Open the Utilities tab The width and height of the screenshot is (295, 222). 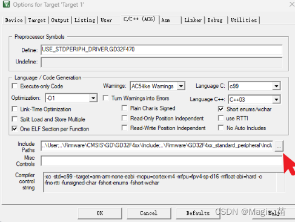coord(244,20)
